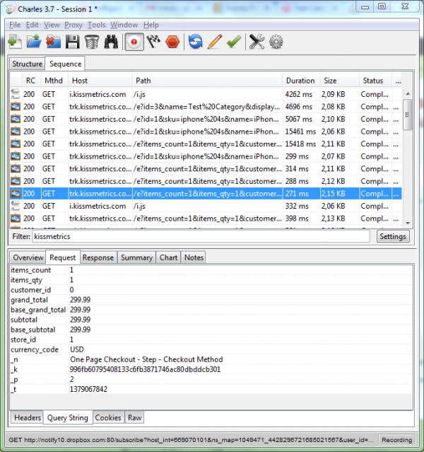
Task: Select the Sequence tab
Action: [66, 64]
